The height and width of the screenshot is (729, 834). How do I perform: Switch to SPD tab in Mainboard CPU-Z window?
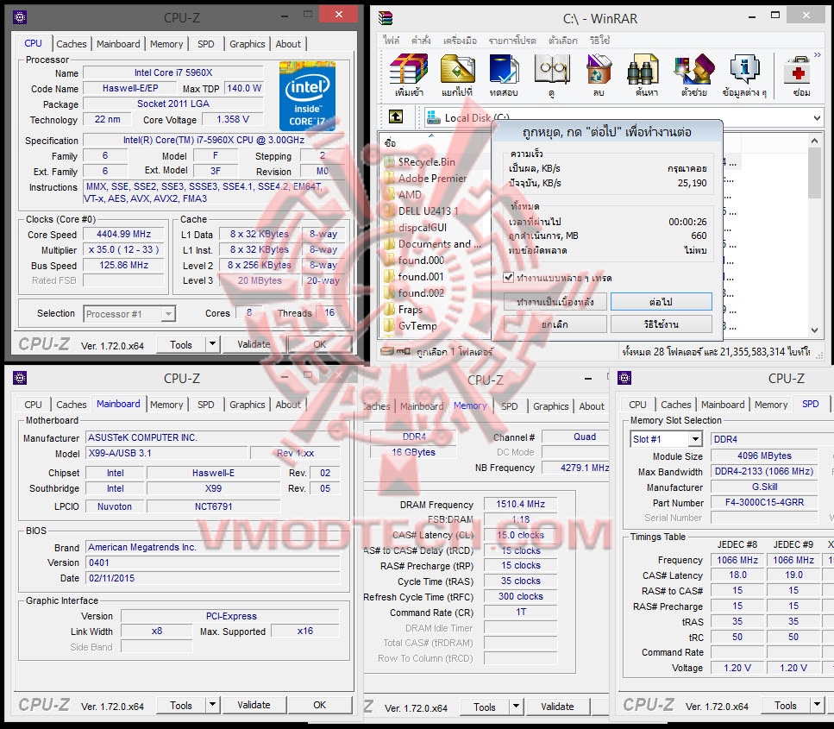(206, 405)
